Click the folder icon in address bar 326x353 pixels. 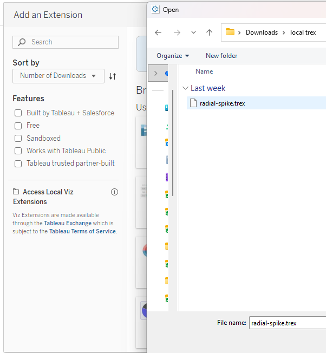[x=230, y=32]
